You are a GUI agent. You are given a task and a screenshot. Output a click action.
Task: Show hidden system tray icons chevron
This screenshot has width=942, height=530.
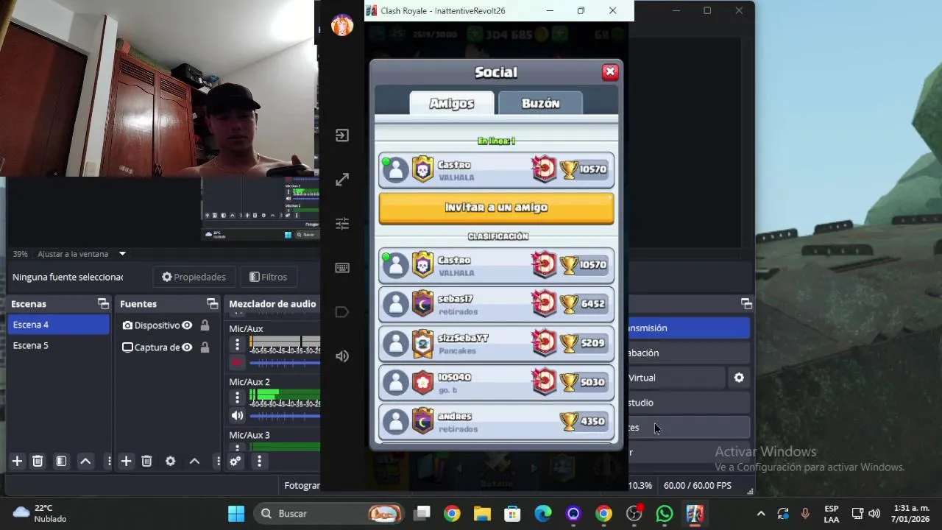tap(761, 514)
